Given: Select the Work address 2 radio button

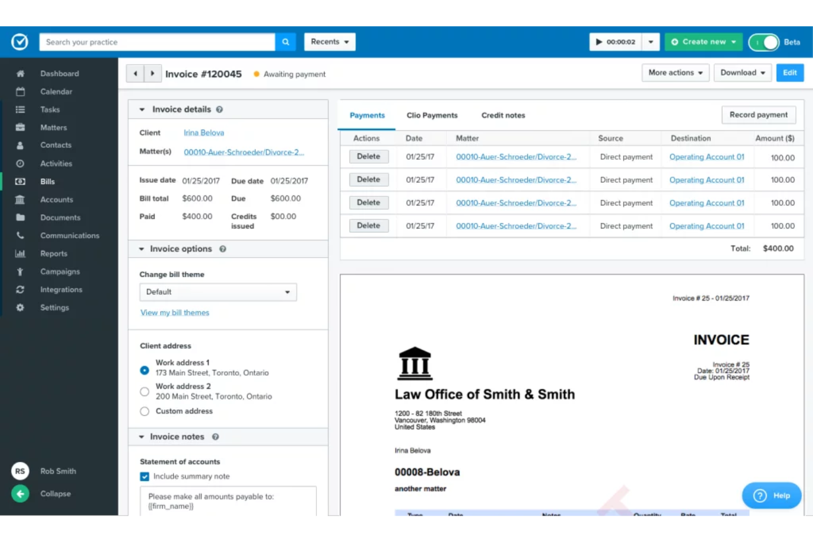Looking at the screenshot, I should [x=144, y=391].
